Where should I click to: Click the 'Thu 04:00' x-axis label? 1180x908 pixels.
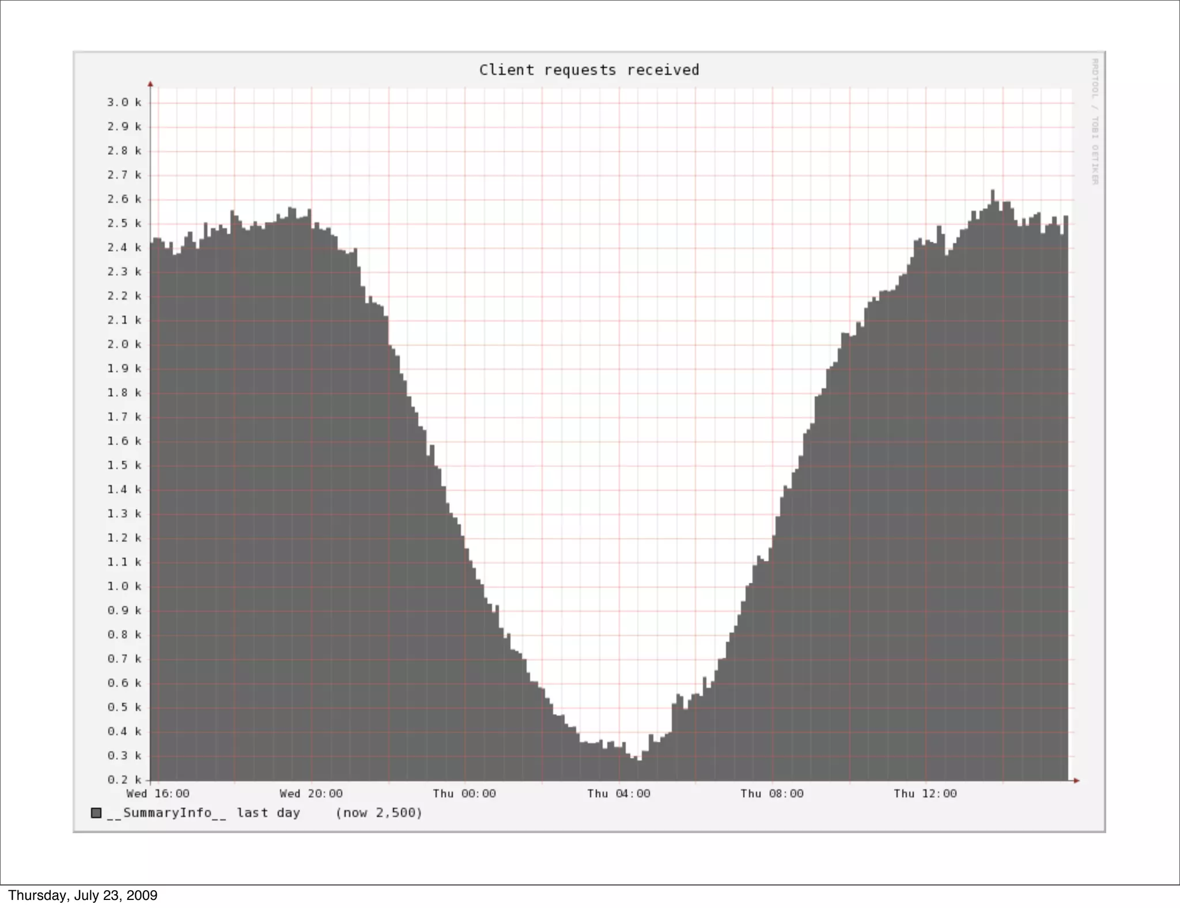(x=618, y=793)
